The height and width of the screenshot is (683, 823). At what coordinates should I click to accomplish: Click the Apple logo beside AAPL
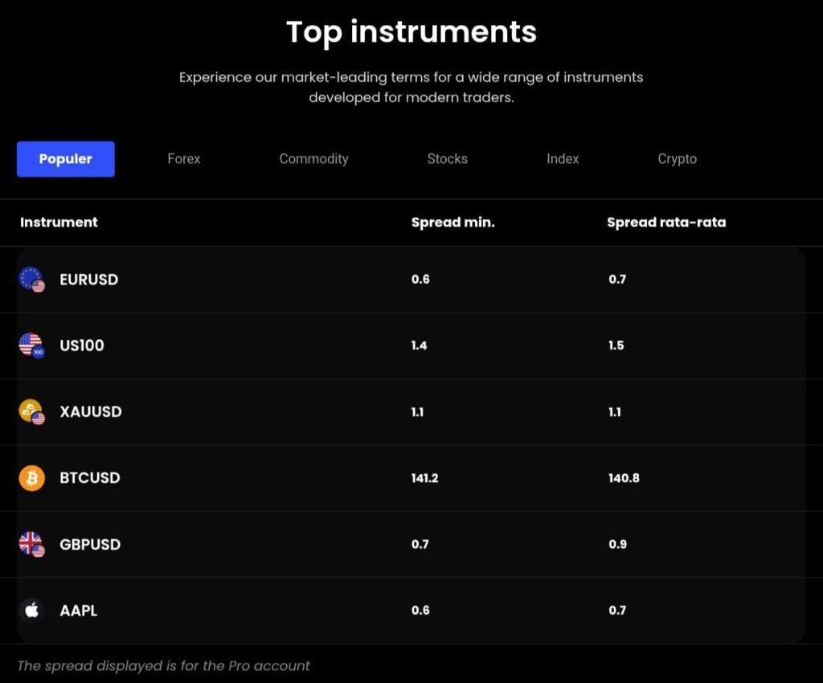tap(32, 610)
